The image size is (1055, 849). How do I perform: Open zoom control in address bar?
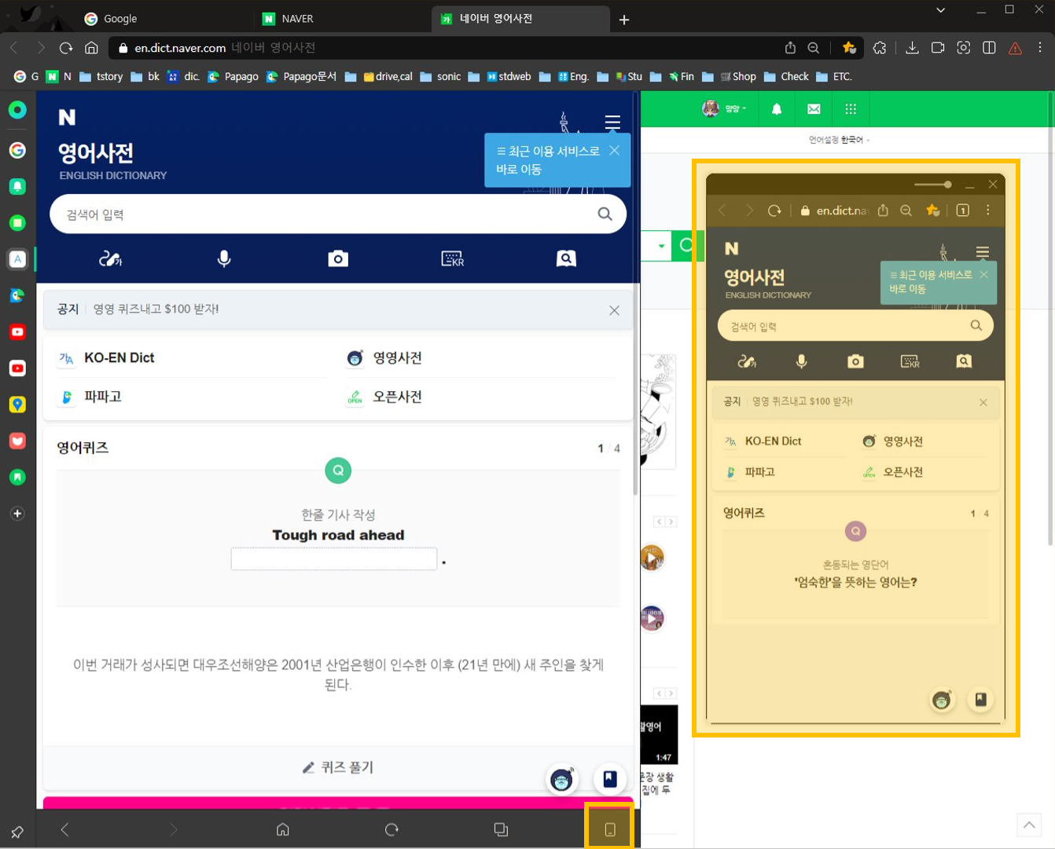tap(814, 48)
